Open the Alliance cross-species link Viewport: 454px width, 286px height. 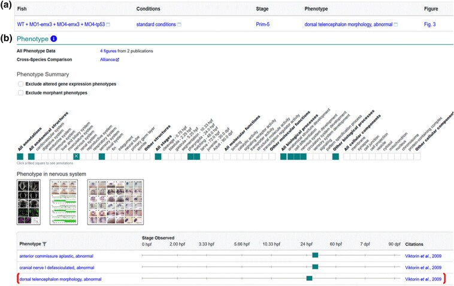(x=107, y=60)
